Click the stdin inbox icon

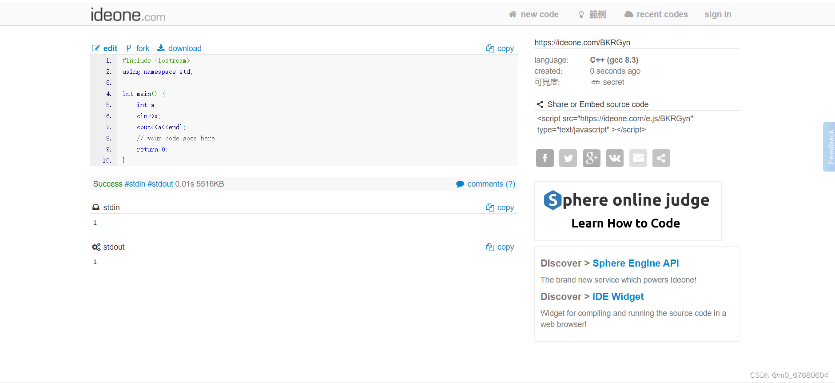[95, 207]
